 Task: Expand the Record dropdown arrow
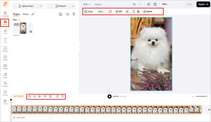[x=73, y=6]
